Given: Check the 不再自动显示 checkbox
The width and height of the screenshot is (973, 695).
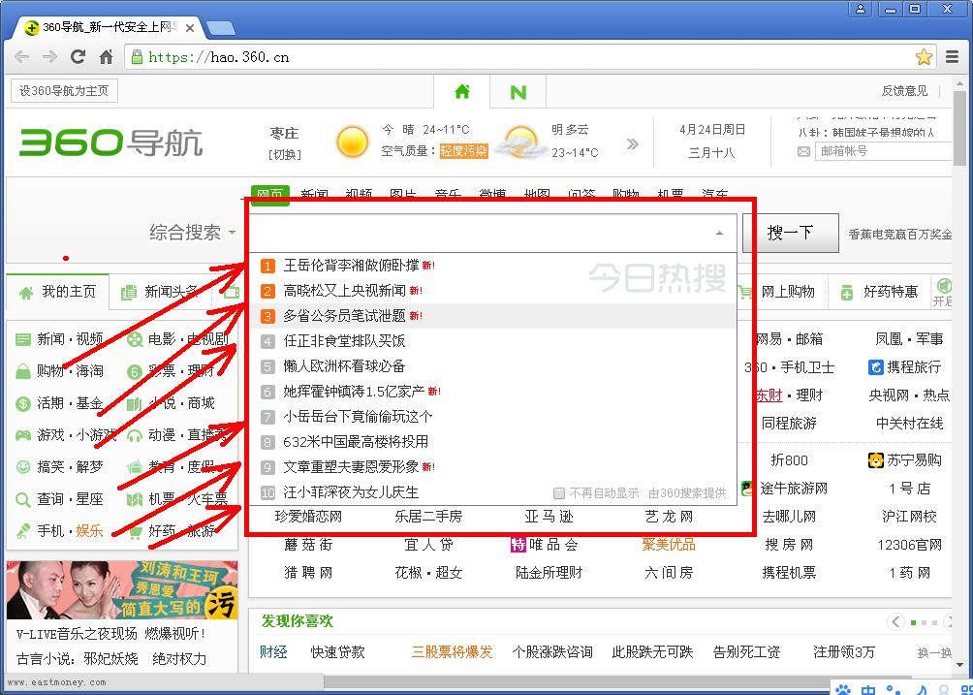Looking at the screenshot, I should point(559,493).
